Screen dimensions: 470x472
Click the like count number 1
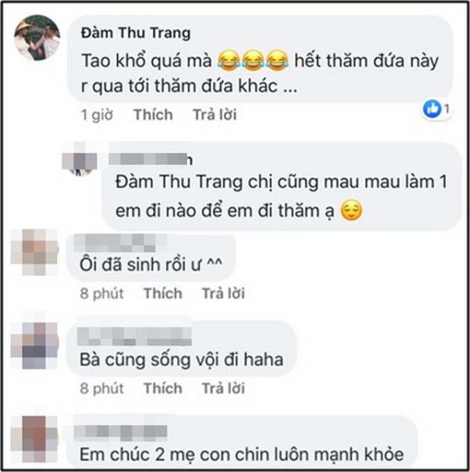(446, 109)
